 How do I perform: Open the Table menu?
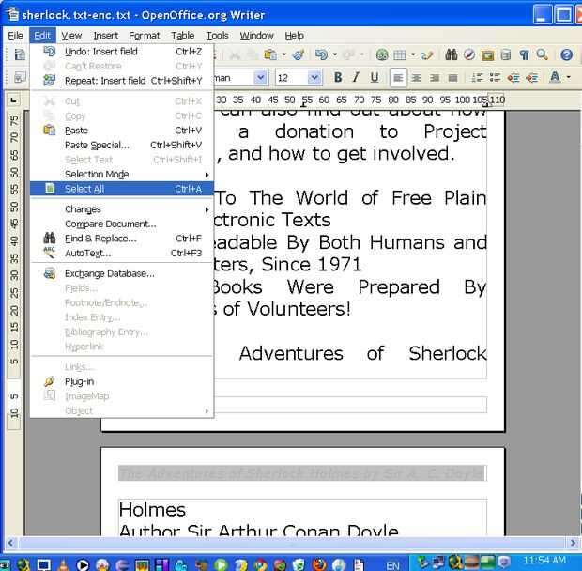click(x=183, y=36)
